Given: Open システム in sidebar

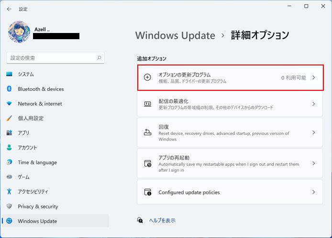Looking at the screenshot, I should 55,74.
